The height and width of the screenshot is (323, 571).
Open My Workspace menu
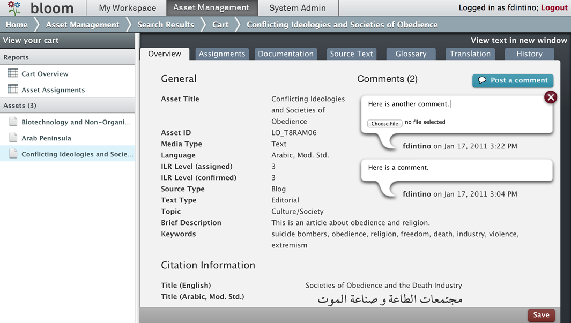click(127, 8)
